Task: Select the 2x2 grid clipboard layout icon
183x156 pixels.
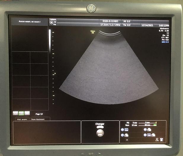Action: [21, 113]
